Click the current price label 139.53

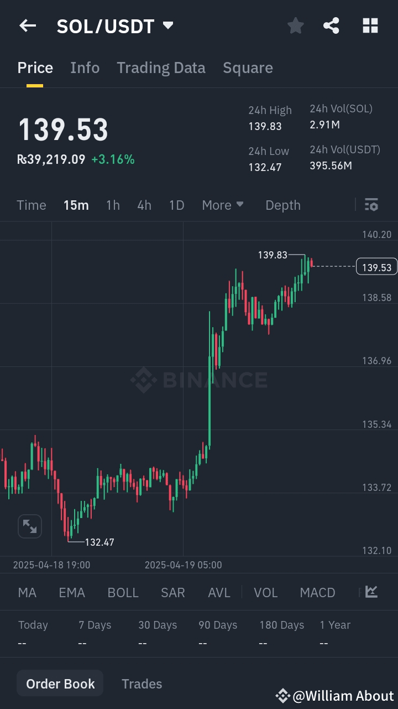376,266
